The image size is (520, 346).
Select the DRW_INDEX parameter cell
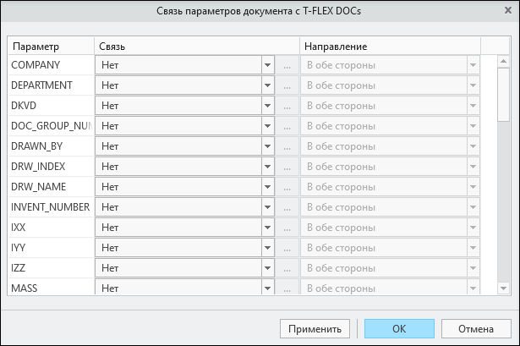51,167
